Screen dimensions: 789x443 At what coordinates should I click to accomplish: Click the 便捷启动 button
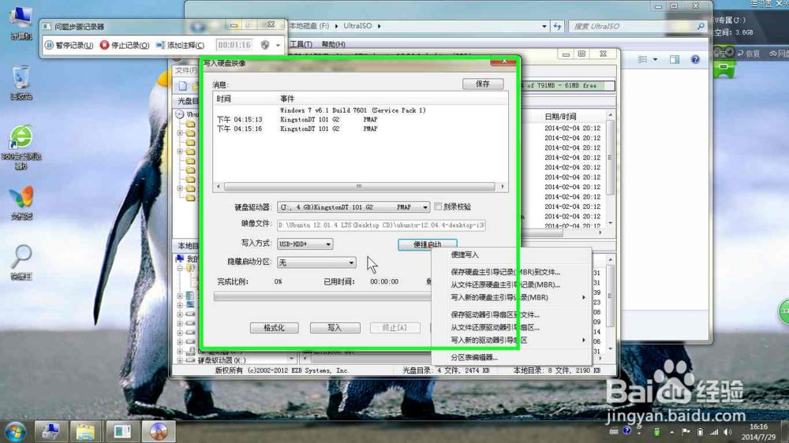tap(427, 244)
